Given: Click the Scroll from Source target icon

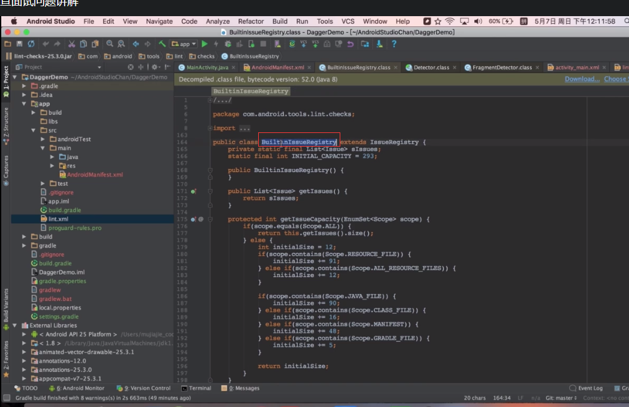Looking at the screenshot, I should point(131,67).
